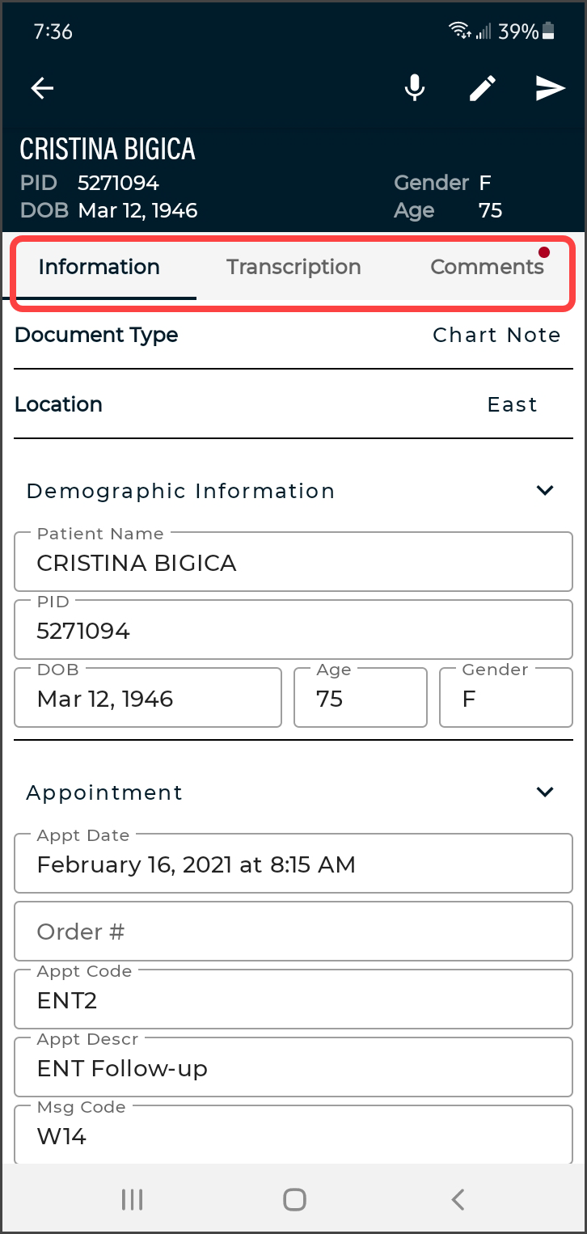The image size is (587, 1234).
Task: Tap Android system back icon
Action: [458, 1199]
